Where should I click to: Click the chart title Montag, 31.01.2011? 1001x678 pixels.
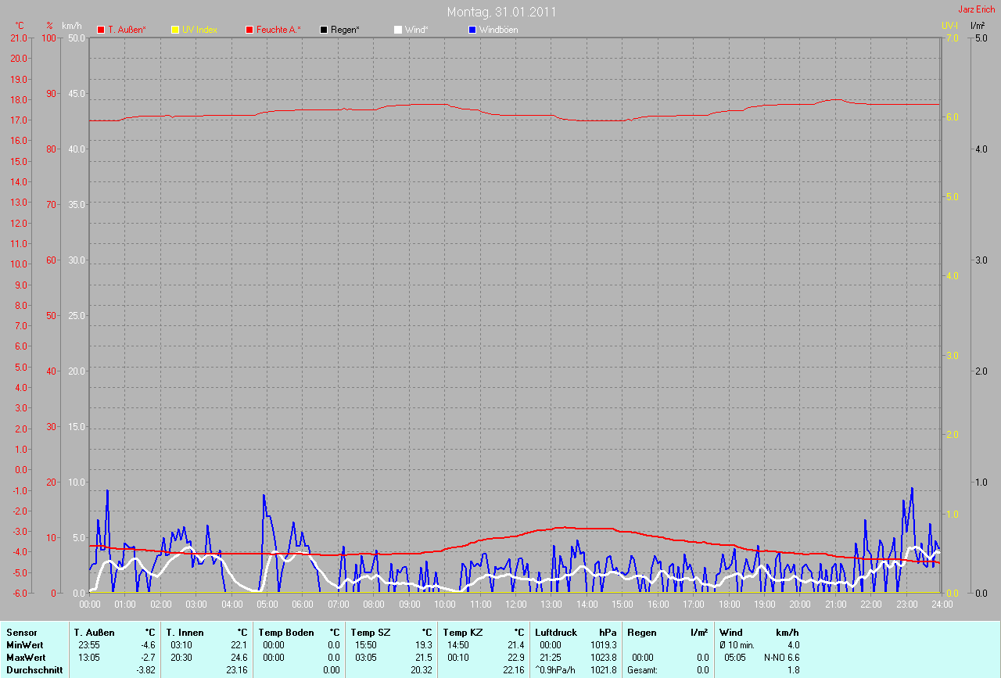click(x=501, y=12)
